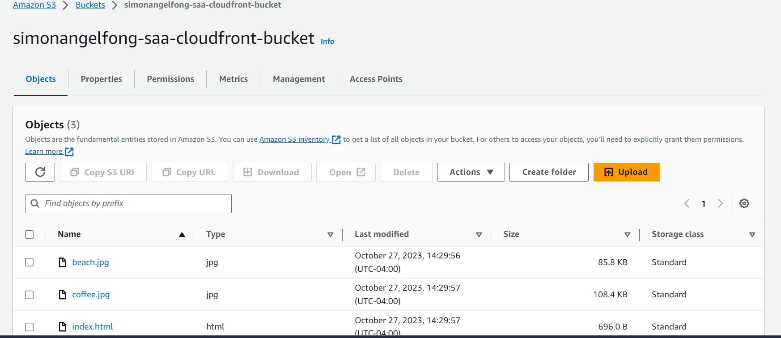Click the Standard storage class for coffee.jpg

[x=669, y=295]
